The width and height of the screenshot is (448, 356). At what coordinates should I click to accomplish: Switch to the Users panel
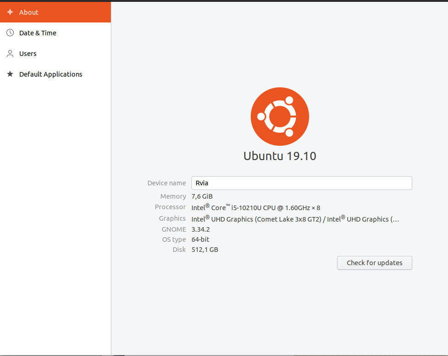[x=55, y=54]
